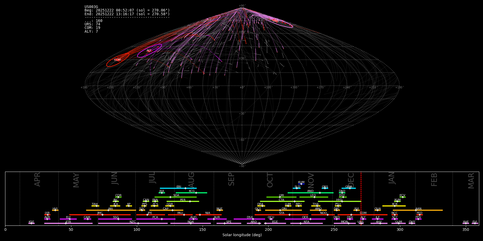Click the XCB shower label in timeline
483x241 pixels.
[x=394, y=204]
